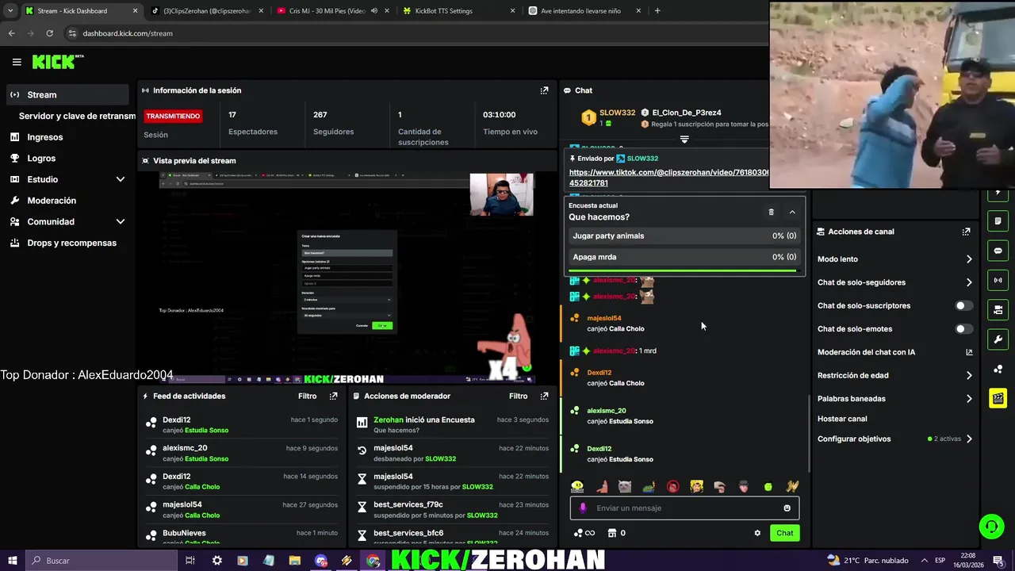1015x571 pixels.
Task: Open Restricción de edad options
Action: tap(894, 375)
